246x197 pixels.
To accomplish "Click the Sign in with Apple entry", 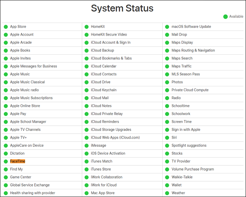I will click(186, 130).
